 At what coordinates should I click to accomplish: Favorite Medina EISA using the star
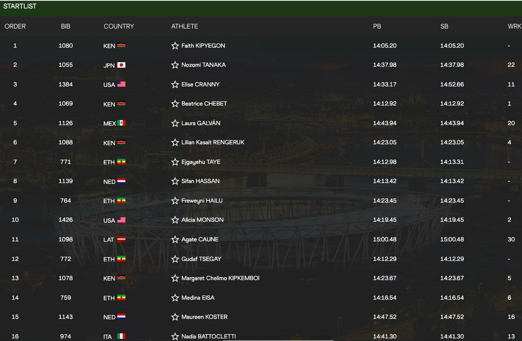click(x=175, y=298)
